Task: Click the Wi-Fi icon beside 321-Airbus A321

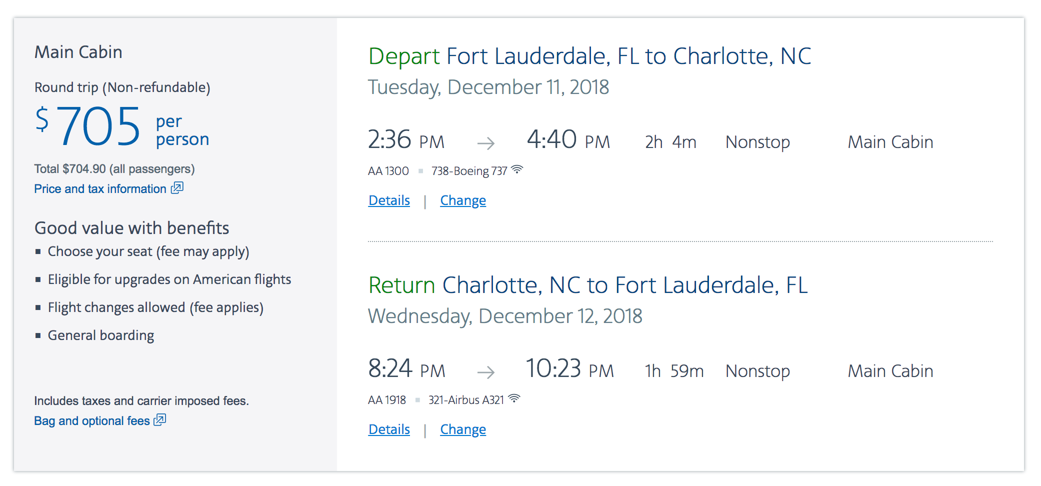Action: (x=514, y=398)
